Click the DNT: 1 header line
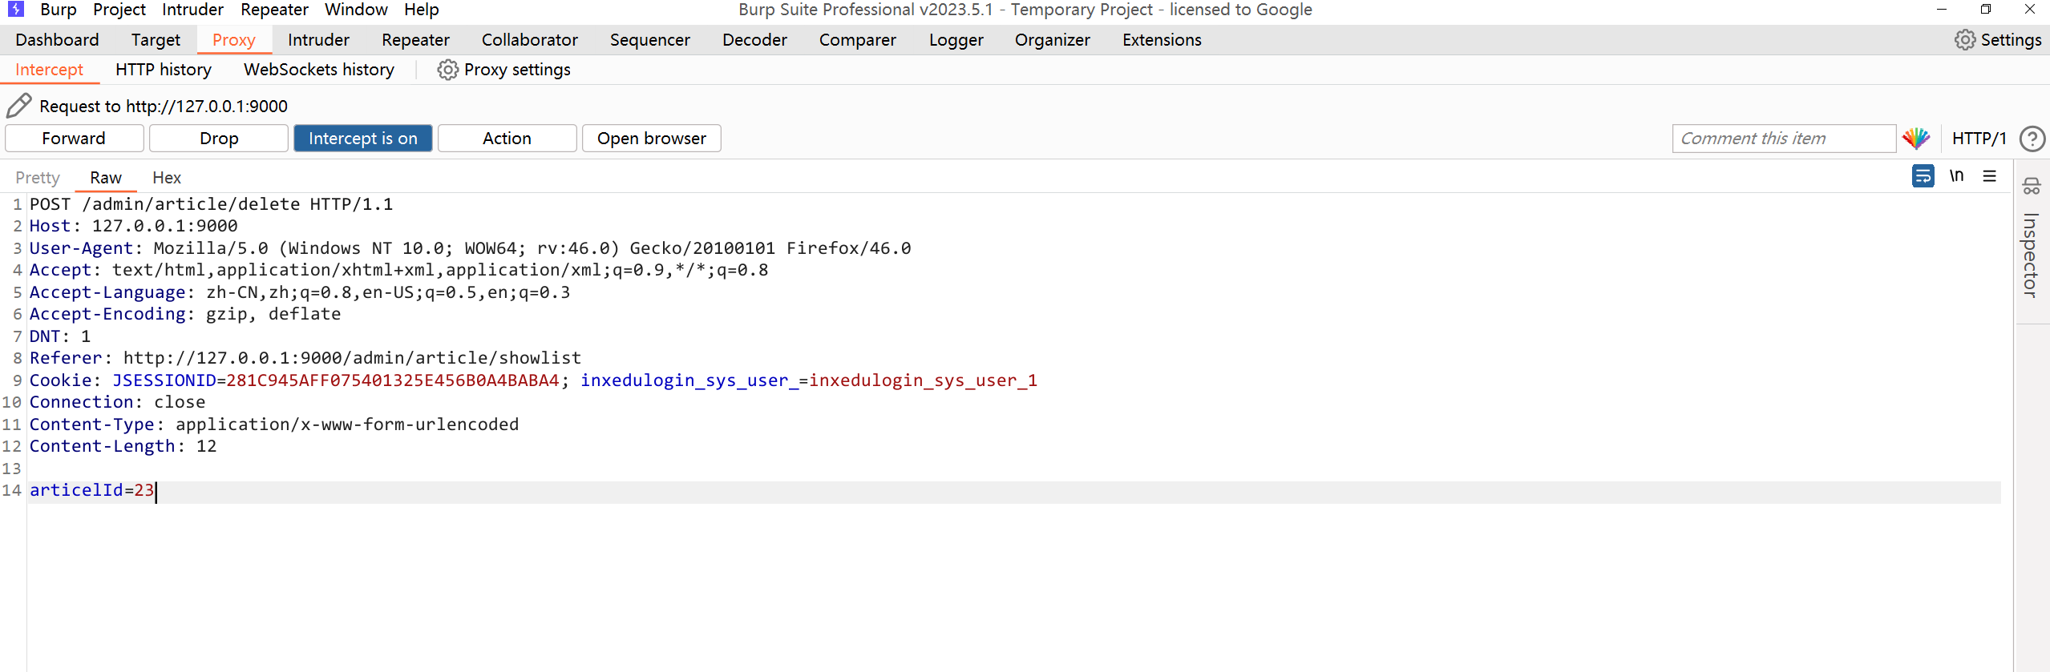This screenshot has width=2050, height=672. [60, 336]
